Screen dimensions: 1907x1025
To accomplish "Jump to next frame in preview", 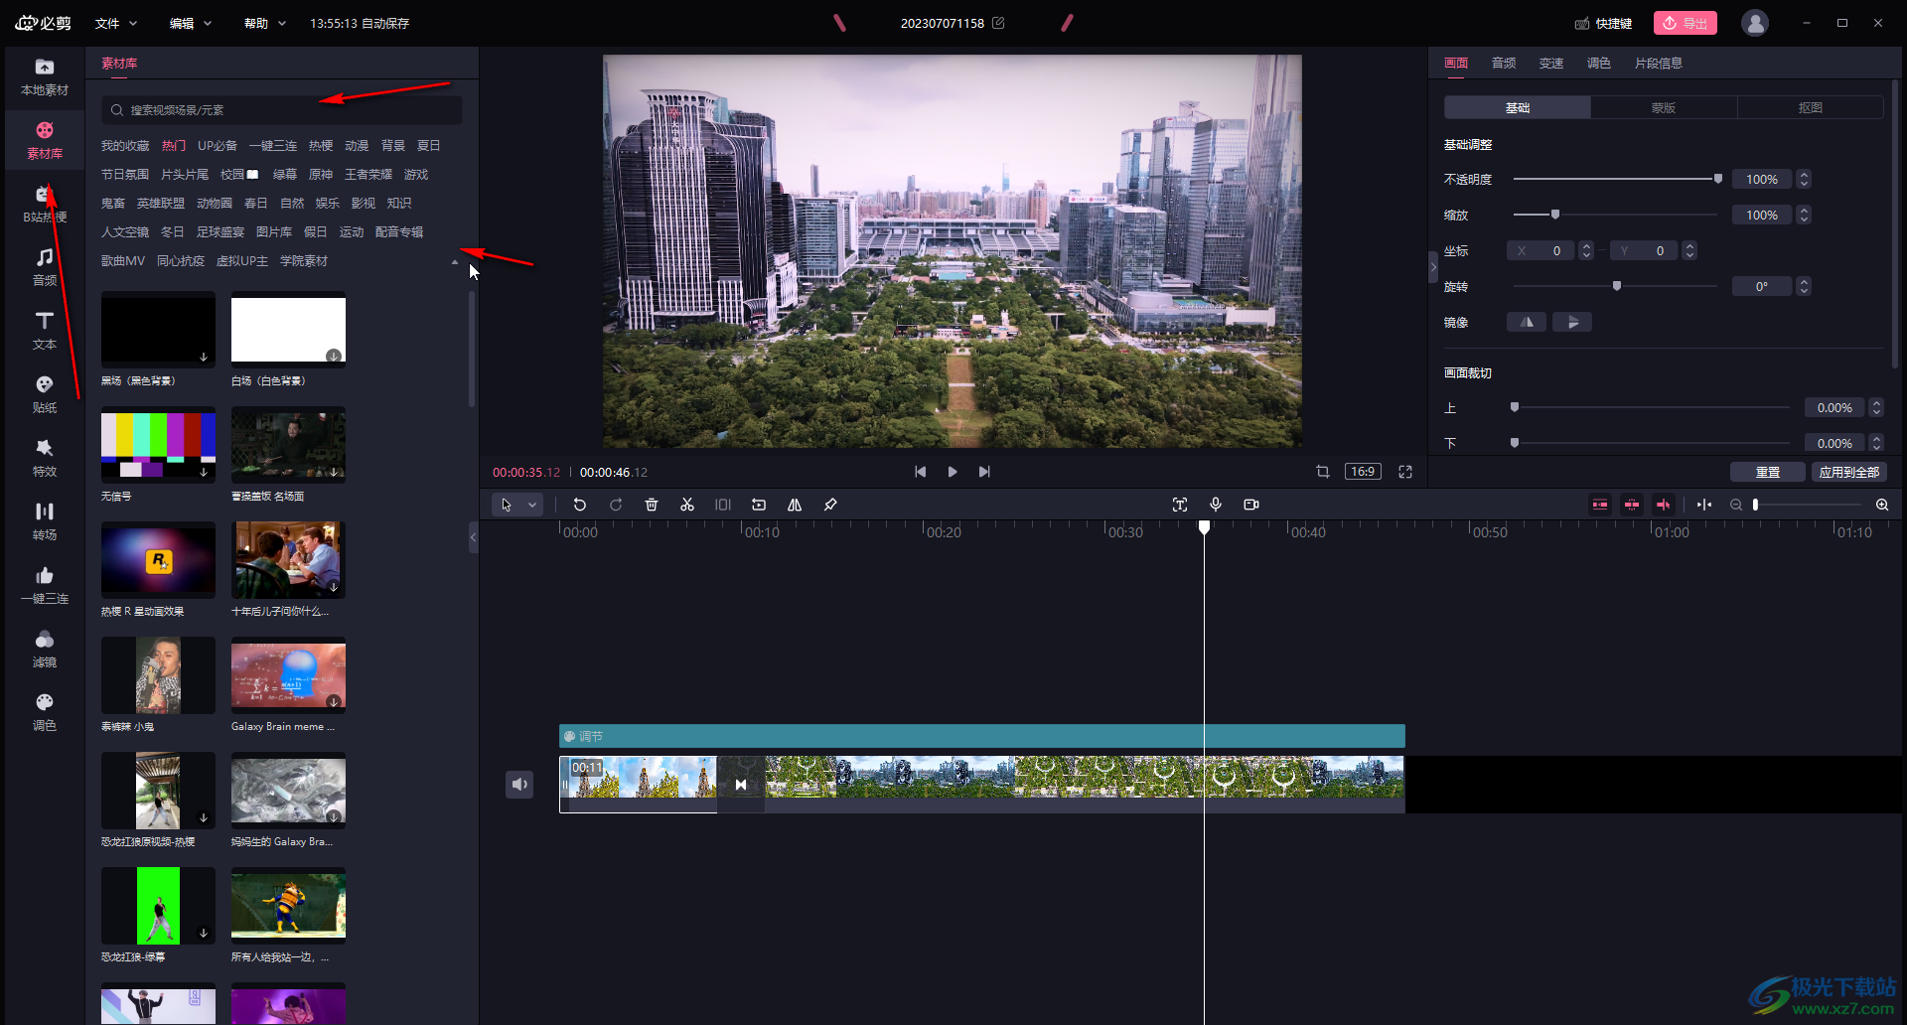I will (x=984, y=472).
